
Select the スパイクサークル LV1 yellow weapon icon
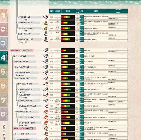click(46, 23)
